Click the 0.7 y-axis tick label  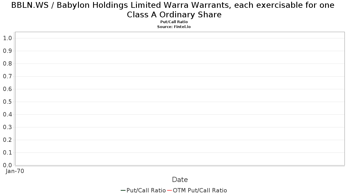tap(7, 76)
